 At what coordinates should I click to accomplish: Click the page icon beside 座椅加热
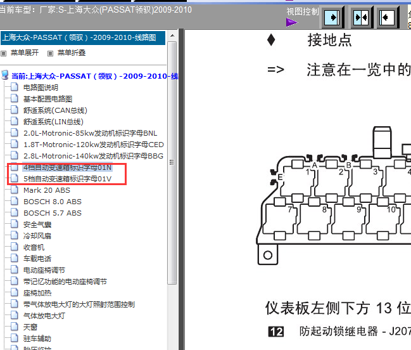(x=15, y=292)
